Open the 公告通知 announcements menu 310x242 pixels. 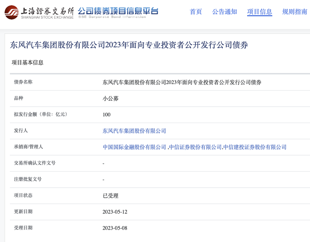coord(225,12)
